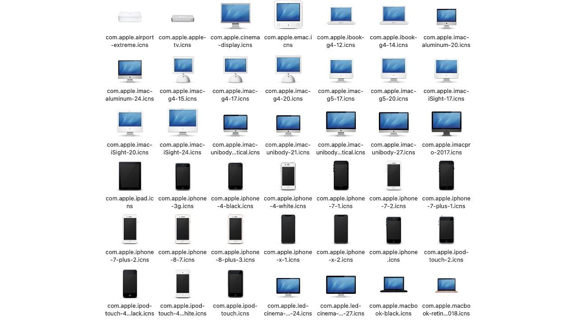
Task: Select the com.apple.macbook-black.icns label
Action: pos(394,310)
